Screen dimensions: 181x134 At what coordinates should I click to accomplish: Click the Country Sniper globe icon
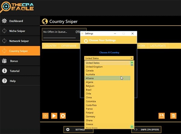point(45,21)
